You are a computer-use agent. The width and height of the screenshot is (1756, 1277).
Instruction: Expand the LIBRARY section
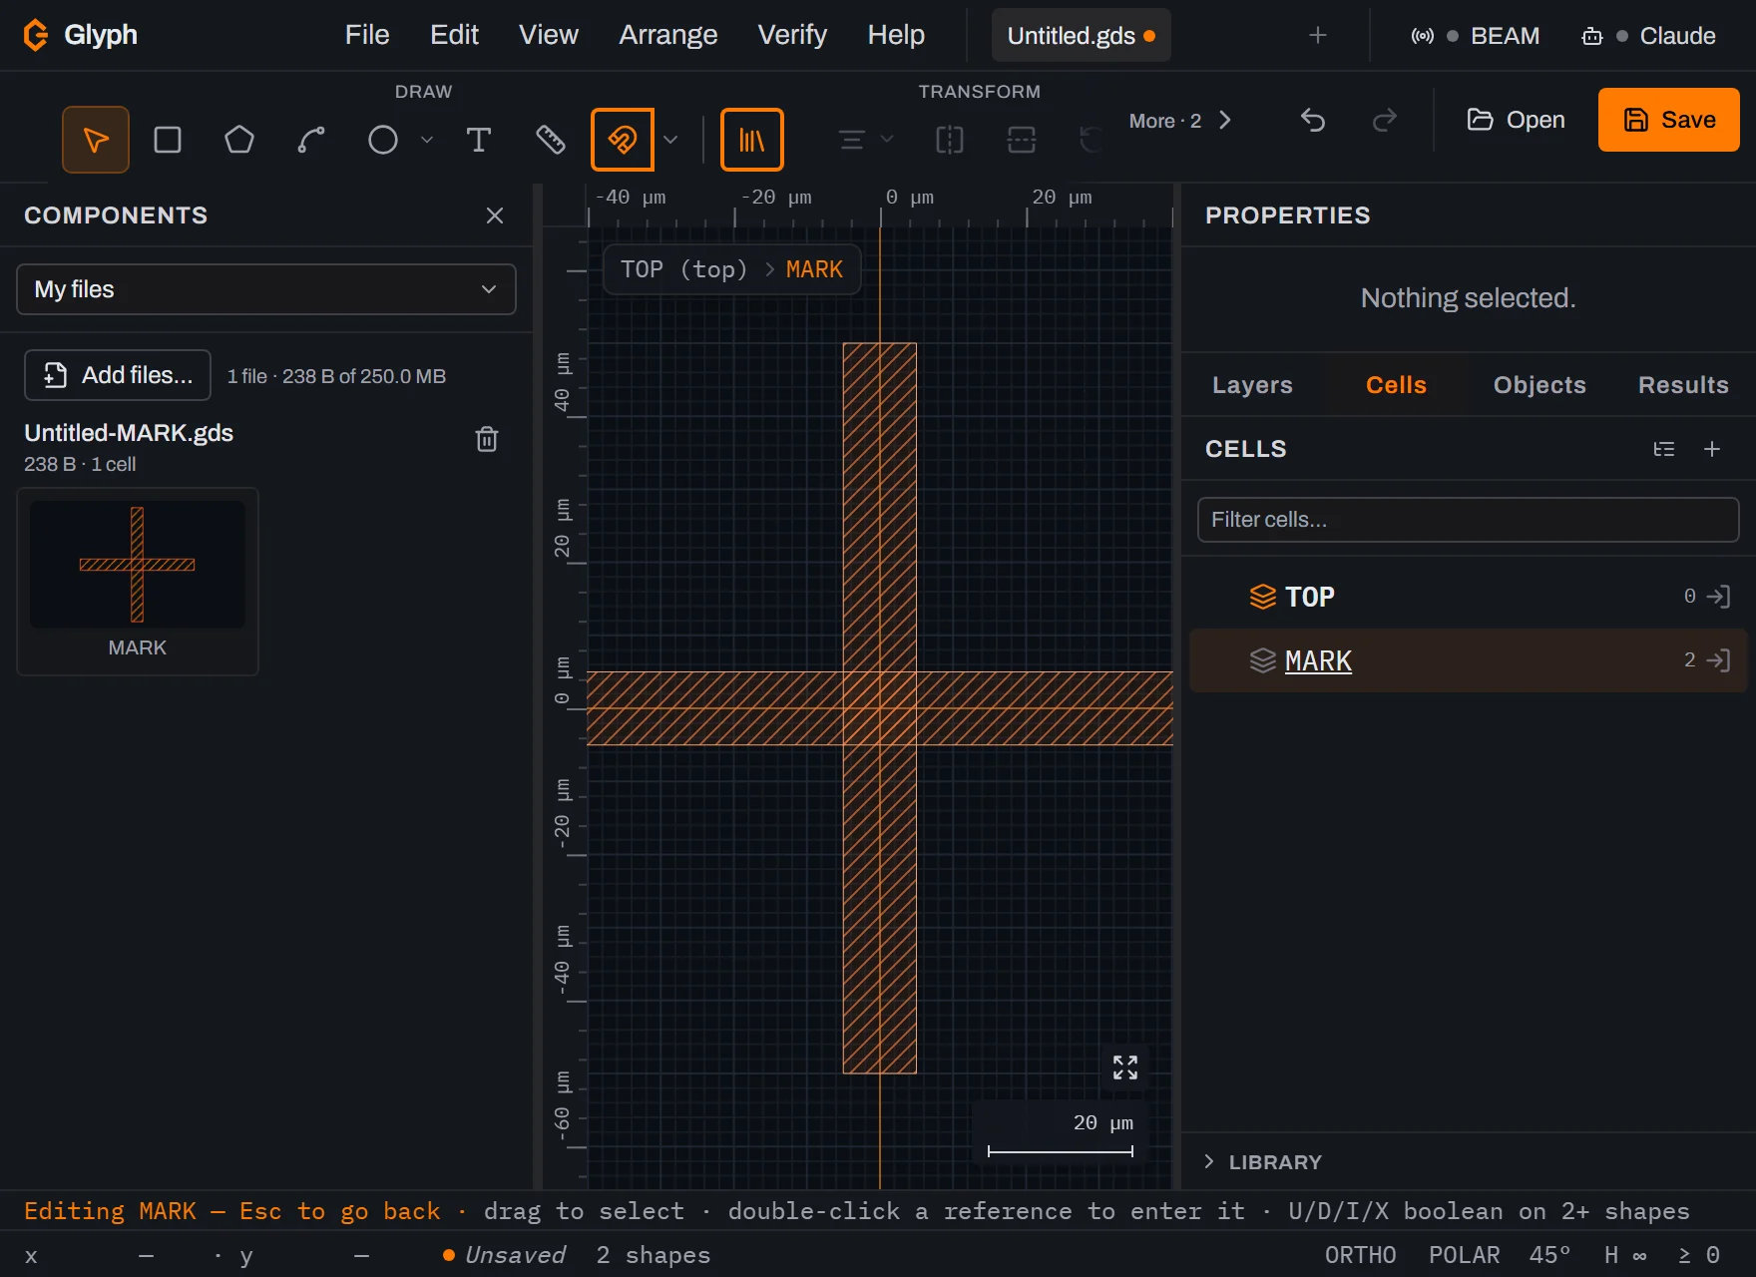click(x=1262, y=1162)
